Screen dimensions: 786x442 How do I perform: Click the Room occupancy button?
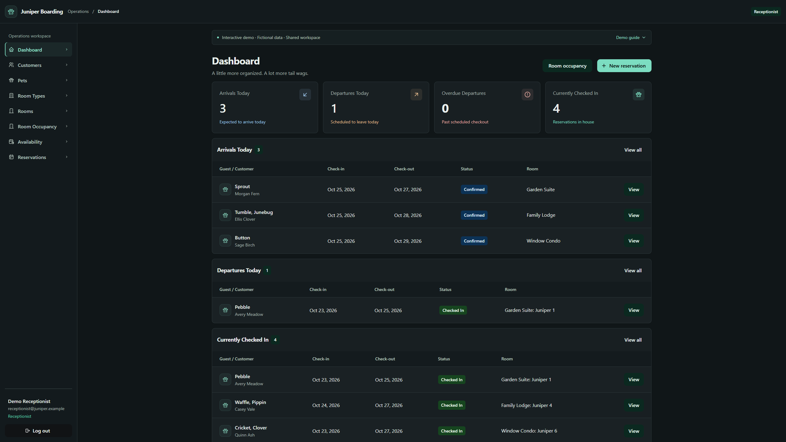pyautogui.click(x=567, y=66)
